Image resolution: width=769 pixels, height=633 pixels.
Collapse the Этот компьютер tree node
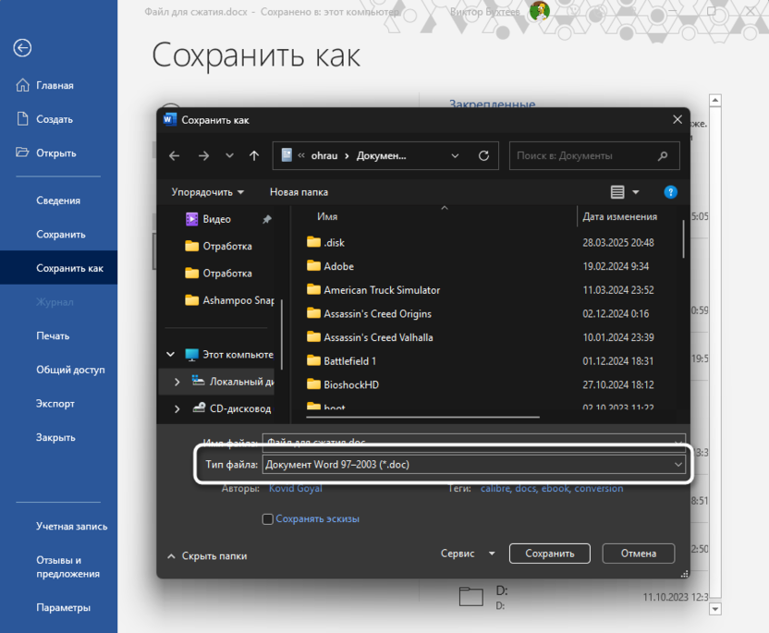pos(170,355)
